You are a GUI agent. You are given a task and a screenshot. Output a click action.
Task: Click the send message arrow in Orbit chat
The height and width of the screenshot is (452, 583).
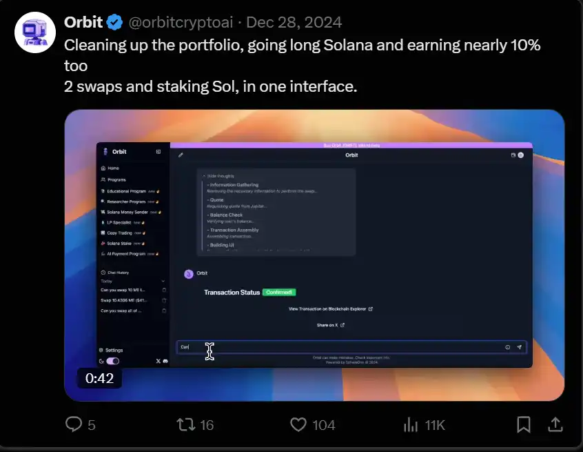pos(520,347)
